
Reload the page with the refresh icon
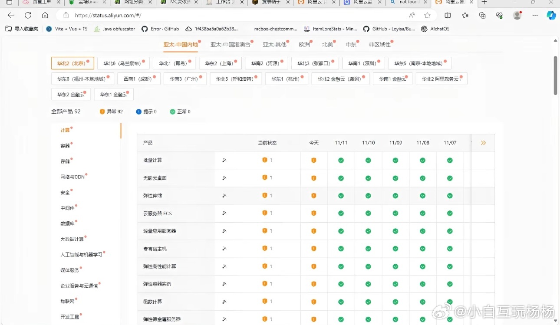pyautogui.click(x=28, y=15)
